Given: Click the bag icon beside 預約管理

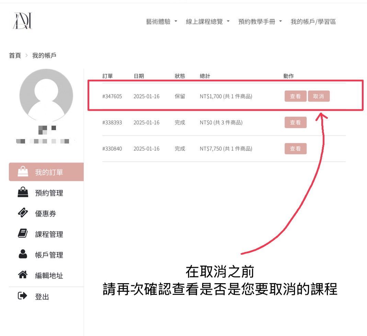Looking at the screenshot, I should (23, 193).
